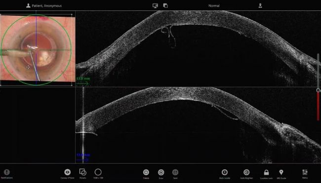
Task: Open the Presets overlapping shapes icon
Action: pos(82,172)
